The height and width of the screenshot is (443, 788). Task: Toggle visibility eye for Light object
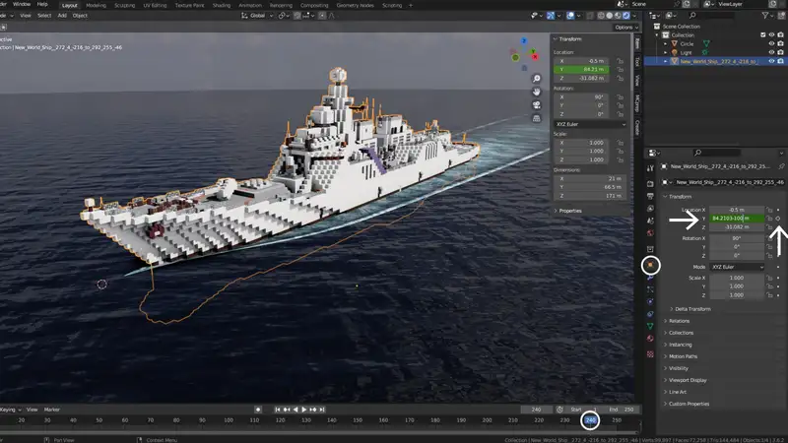(771, 52)
